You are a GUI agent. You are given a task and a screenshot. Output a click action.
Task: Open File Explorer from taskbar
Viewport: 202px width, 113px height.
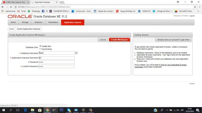click(33, 110)
